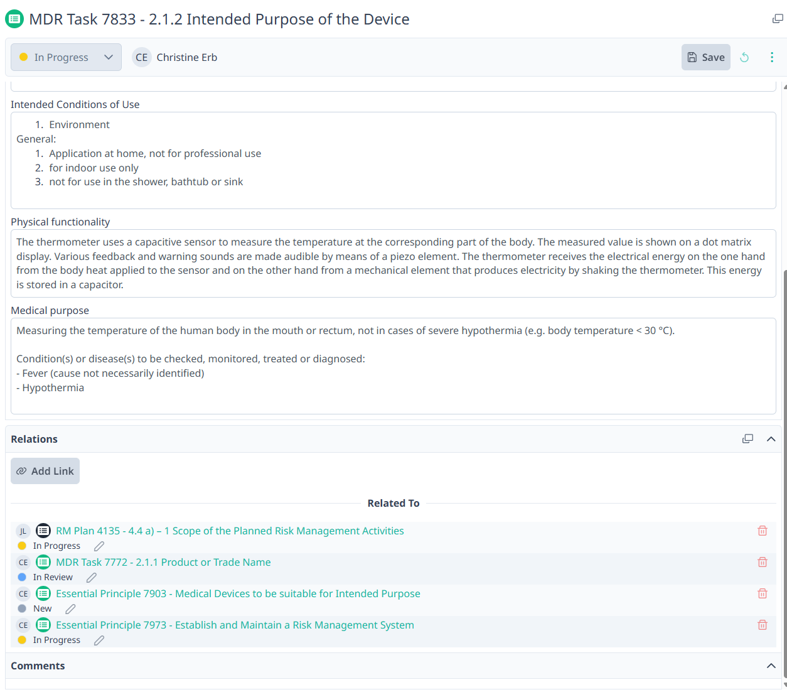
Task: Open MDR Task 7772 Product or Trade Name link
Action: 163,562
